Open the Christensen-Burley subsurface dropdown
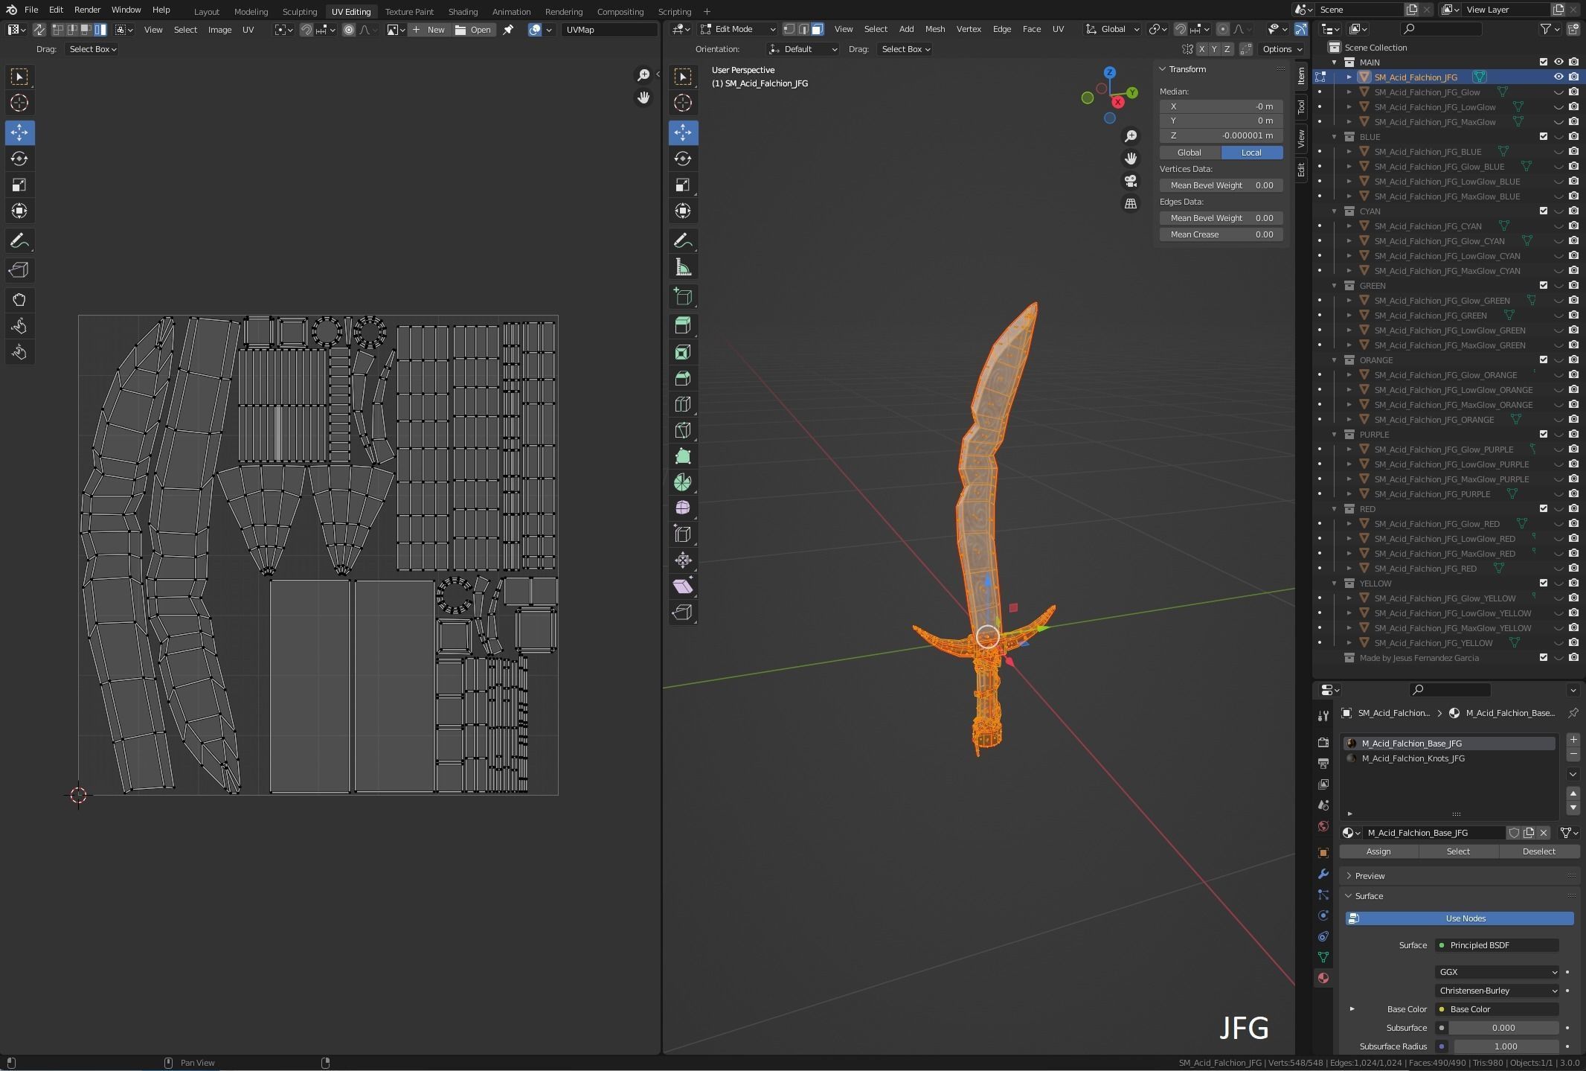 [1497, 991]
